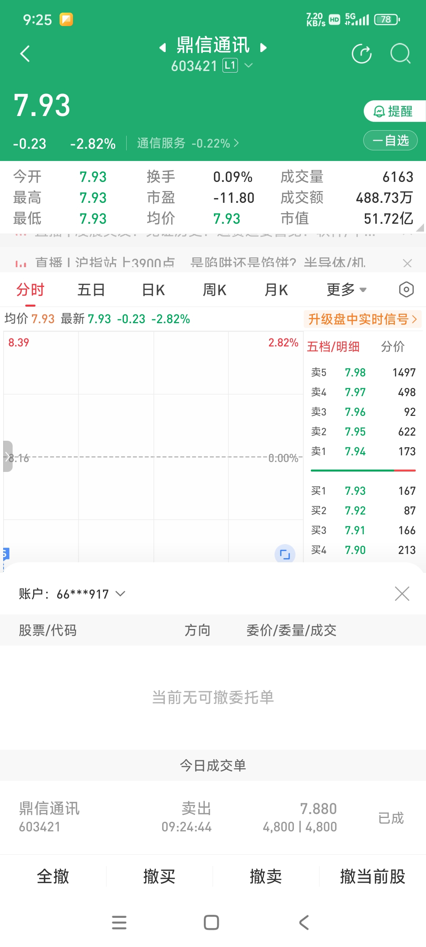Expand left side drawer handle
Screen dimensions: 426x947
pos(8,457)
